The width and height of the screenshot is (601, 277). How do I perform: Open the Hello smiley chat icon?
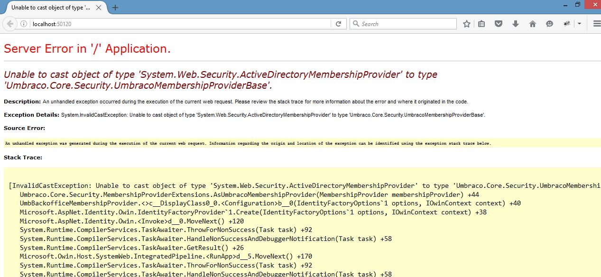coord(549,24)
